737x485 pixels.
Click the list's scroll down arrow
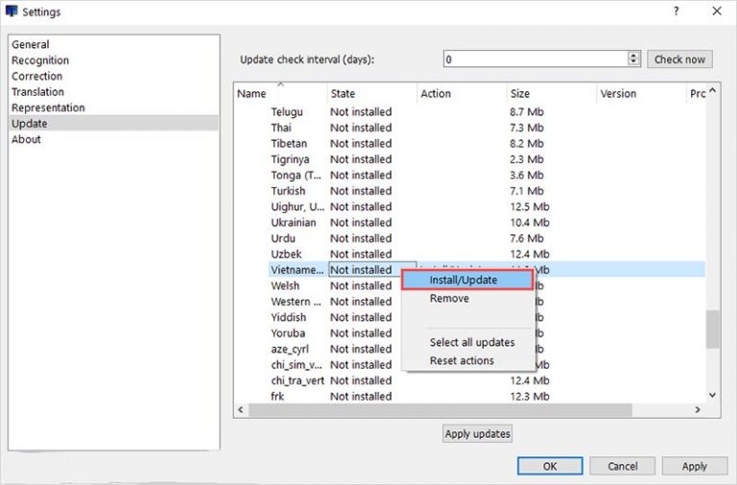[x=713, y=395]
